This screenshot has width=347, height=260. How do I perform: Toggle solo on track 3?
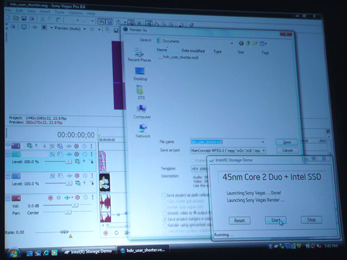[x=92, y=175]
